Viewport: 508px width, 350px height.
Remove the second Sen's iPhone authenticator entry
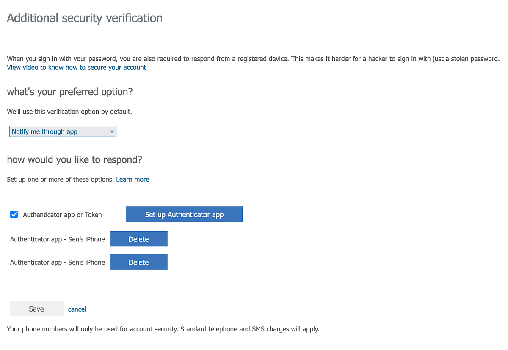[x=138, y=262]
